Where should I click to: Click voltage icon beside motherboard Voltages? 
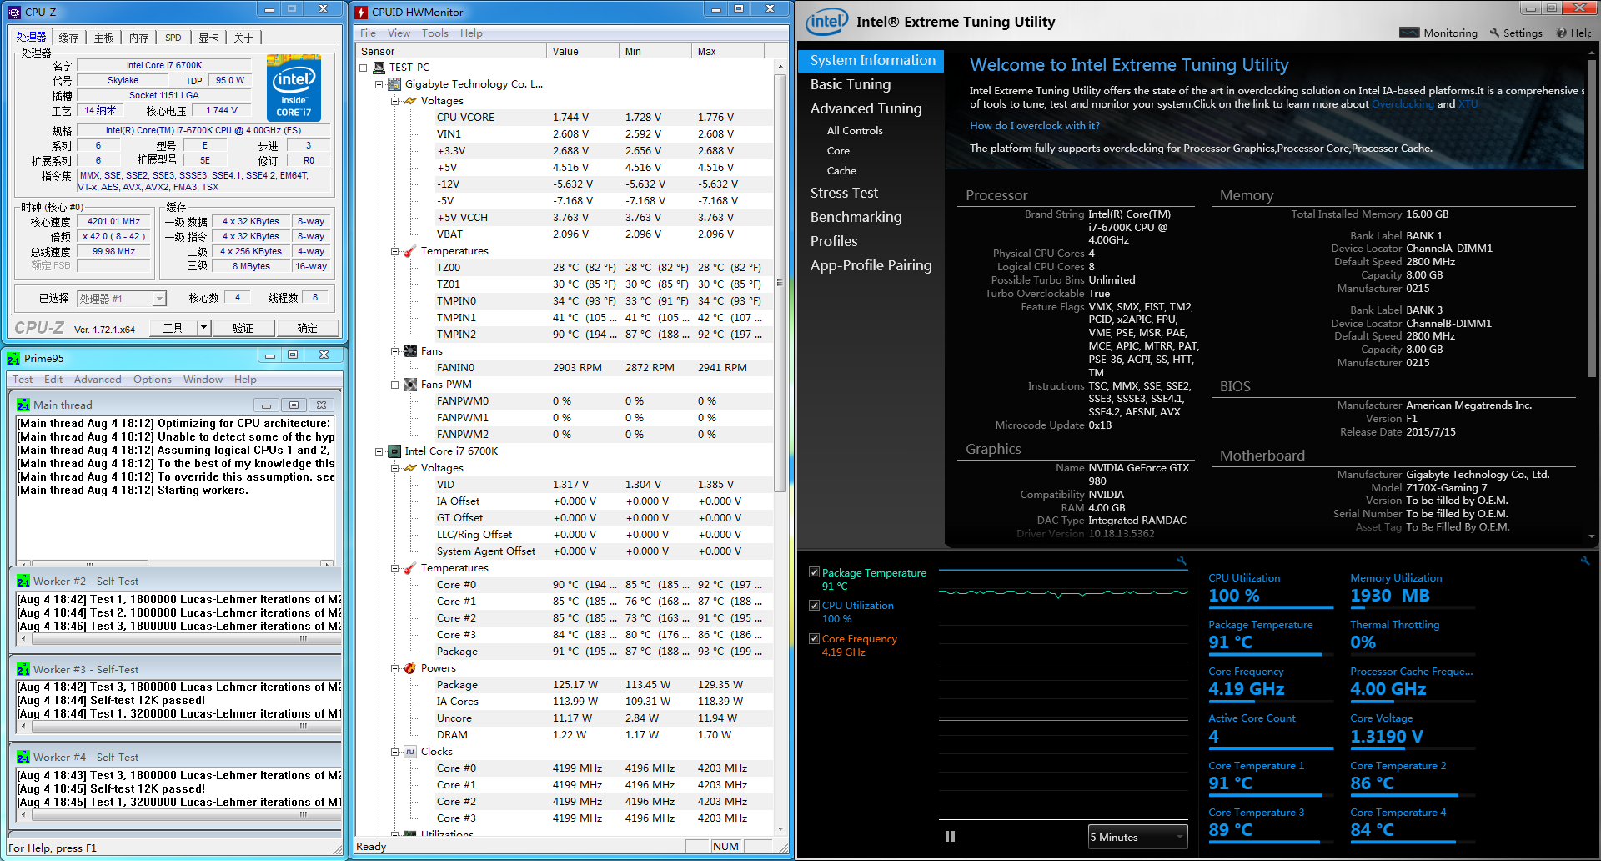pos(410,101)
